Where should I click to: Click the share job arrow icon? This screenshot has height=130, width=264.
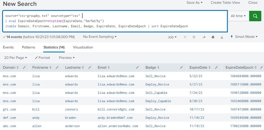pyautogui.click(x=204, y=37)
